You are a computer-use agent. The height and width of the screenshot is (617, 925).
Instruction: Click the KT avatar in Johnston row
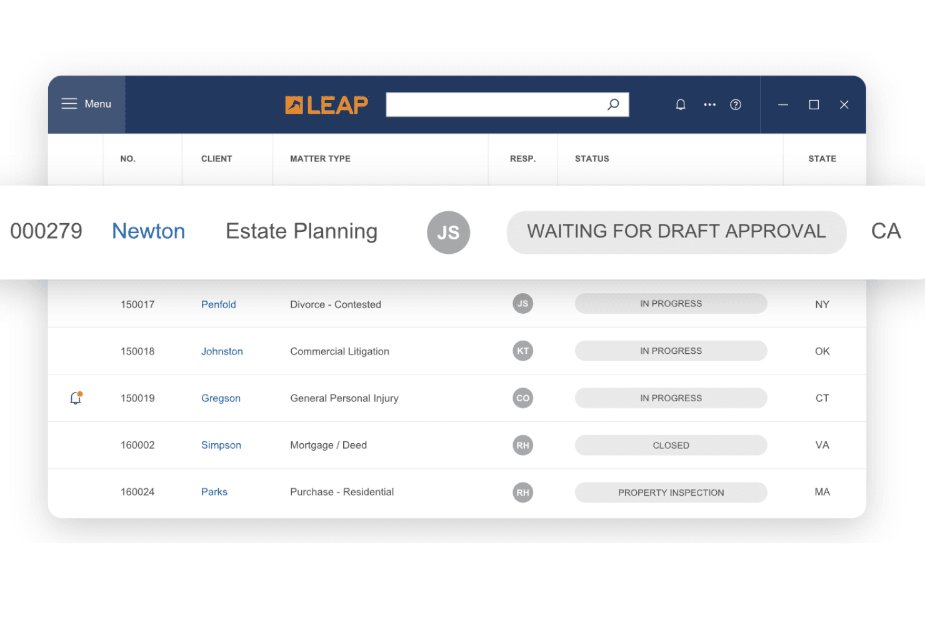(522, 351)
